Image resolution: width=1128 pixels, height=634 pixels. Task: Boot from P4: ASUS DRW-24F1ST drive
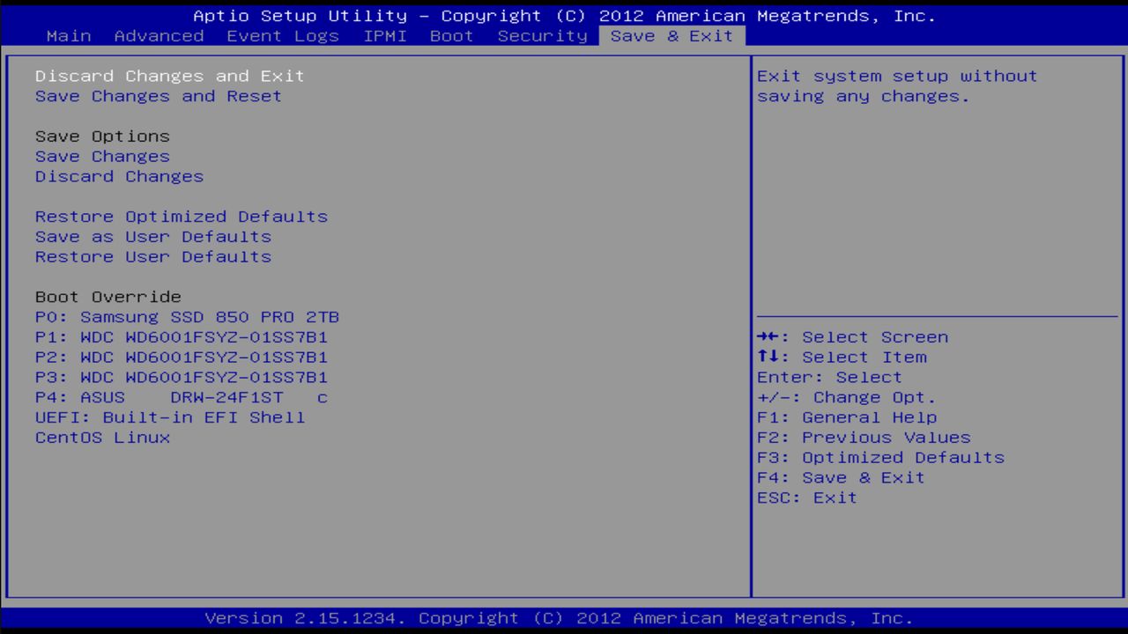coord(182,398)
